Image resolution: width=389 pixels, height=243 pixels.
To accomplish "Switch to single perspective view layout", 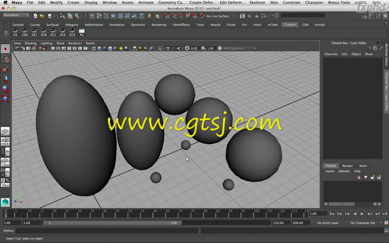I will coord(5,131).
